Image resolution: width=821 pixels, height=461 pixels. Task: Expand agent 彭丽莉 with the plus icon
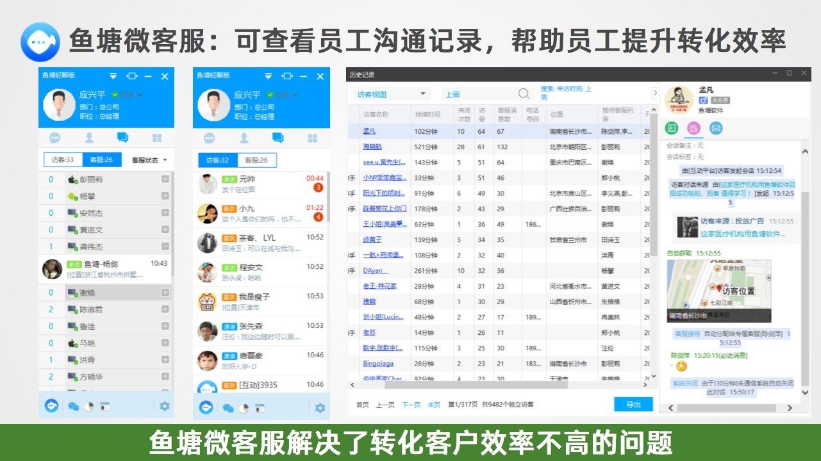pos(165,179)
